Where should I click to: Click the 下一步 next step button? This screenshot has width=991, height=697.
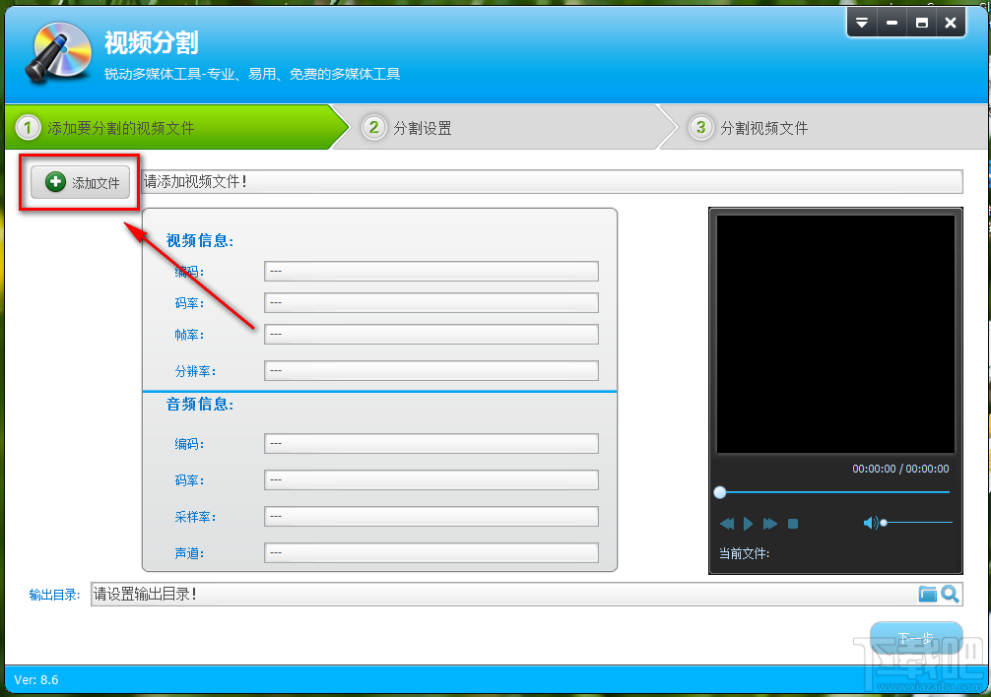(x=916, y=638)
